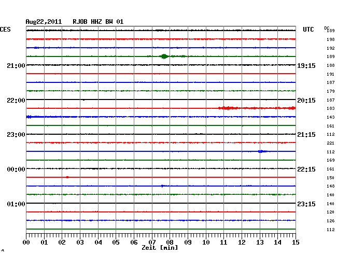Image resolution: width=337 pixels, height=256 pixels.
Task: Select the 23:00 local time label
Action: [16, 135]
